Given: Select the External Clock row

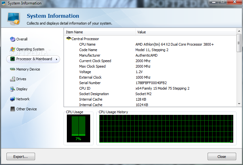Looking at the screenshot, I should click(x=150, y=77).
